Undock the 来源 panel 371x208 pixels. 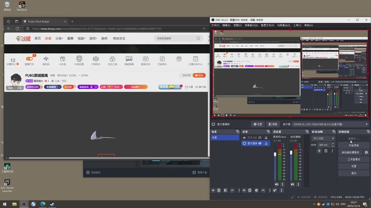coord(268,132)
